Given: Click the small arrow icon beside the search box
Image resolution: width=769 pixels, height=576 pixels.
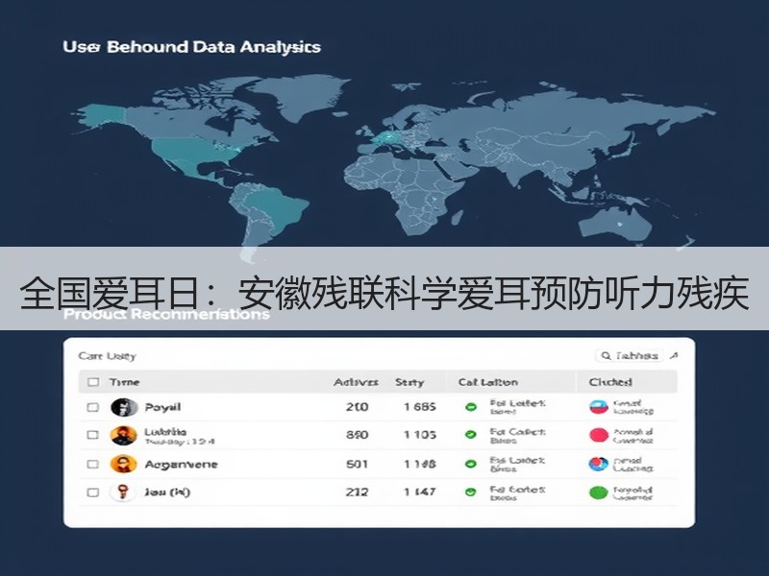Looking at the screenshot, I should click(x=675, y=355).
